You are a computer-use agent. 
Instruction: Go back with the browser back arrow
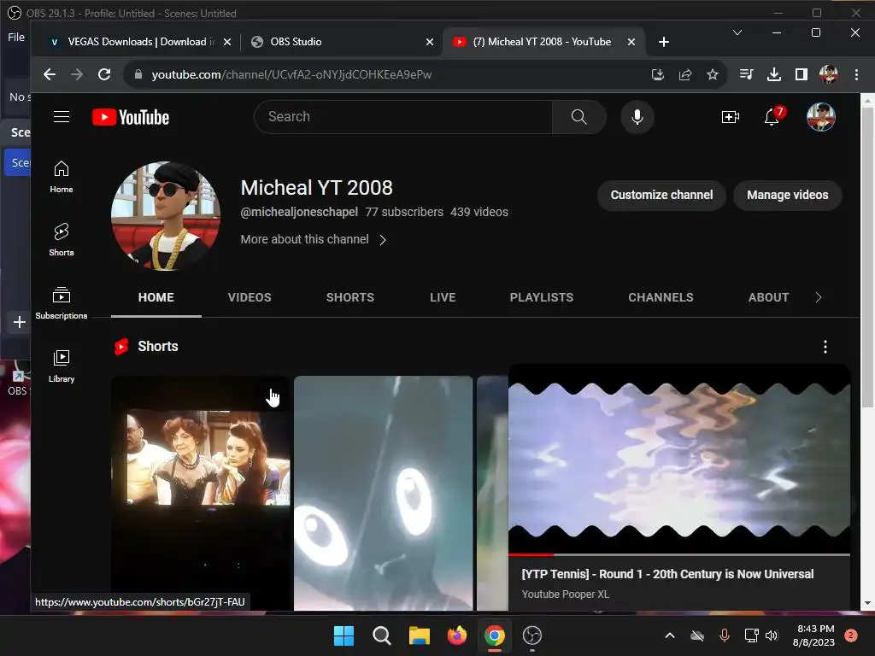click(49, 74)
